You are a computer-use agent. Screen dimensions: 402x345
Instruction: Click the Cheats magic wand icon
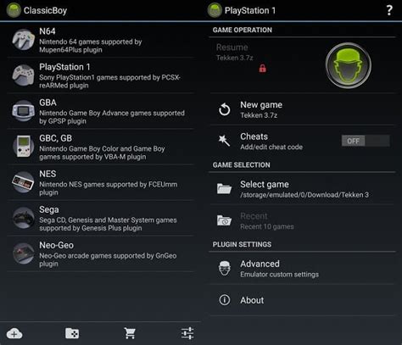tap(224, 141)
